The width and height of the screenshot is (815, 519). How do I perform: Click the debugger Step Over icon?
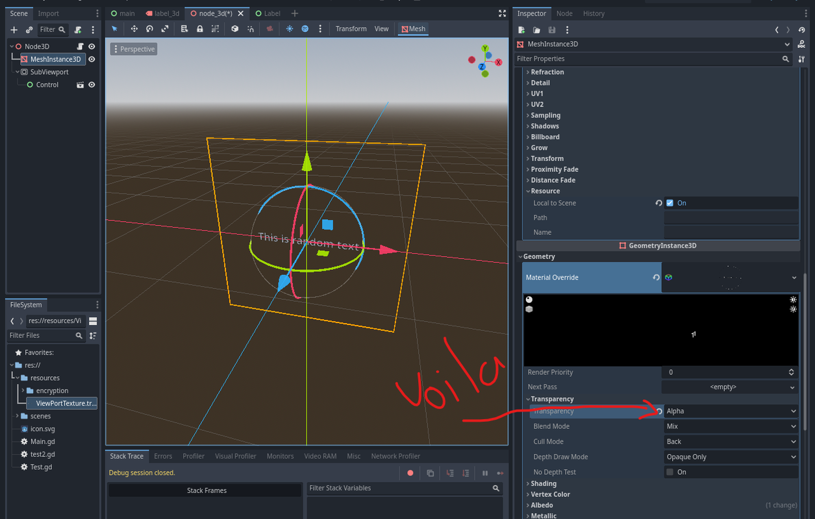tap(466, 473)
